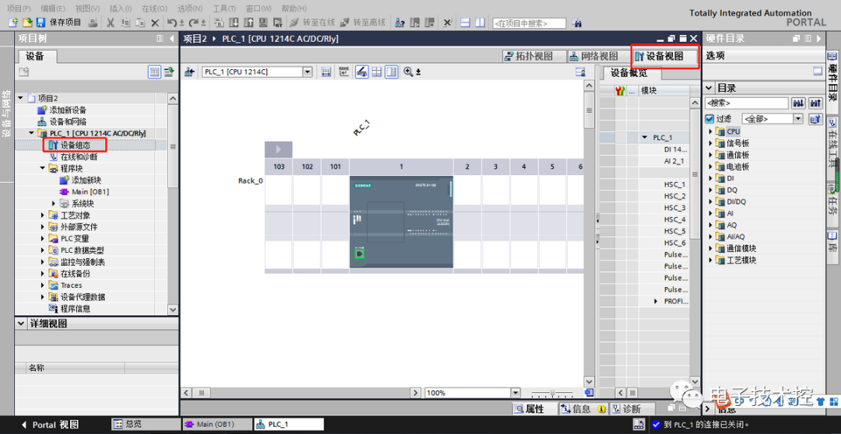This screenshot has width=841, height=434.
Task: Switch to Portal 视图 in status bar
Action: (x=50, y=425)
